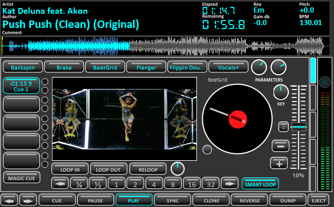The image size is (334, 207).
Task: Click the previous track arrow in bottom bar
Action: [9, 200]
